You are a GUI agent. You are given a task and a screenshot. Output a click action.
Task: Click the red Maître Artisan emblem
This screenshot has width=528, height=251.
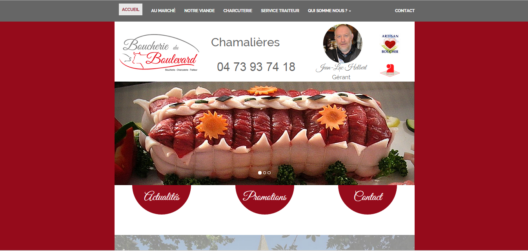(x=390, y=70)
